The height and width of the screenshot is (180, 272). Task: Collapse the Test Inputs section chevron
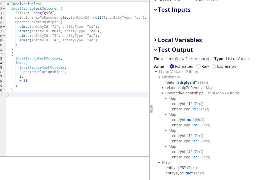[155, 10]
